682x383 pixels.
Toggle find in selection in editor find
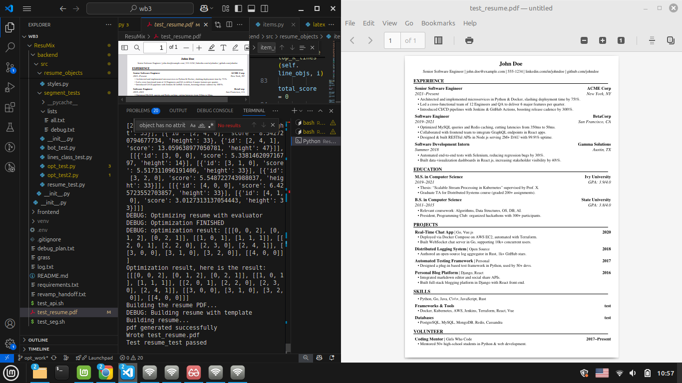tap(303, 47)
